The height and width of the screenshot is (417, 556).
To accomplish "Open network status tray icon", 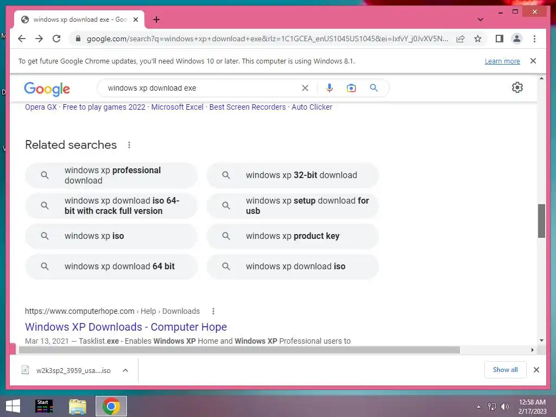I will click(x=492, y=407).
